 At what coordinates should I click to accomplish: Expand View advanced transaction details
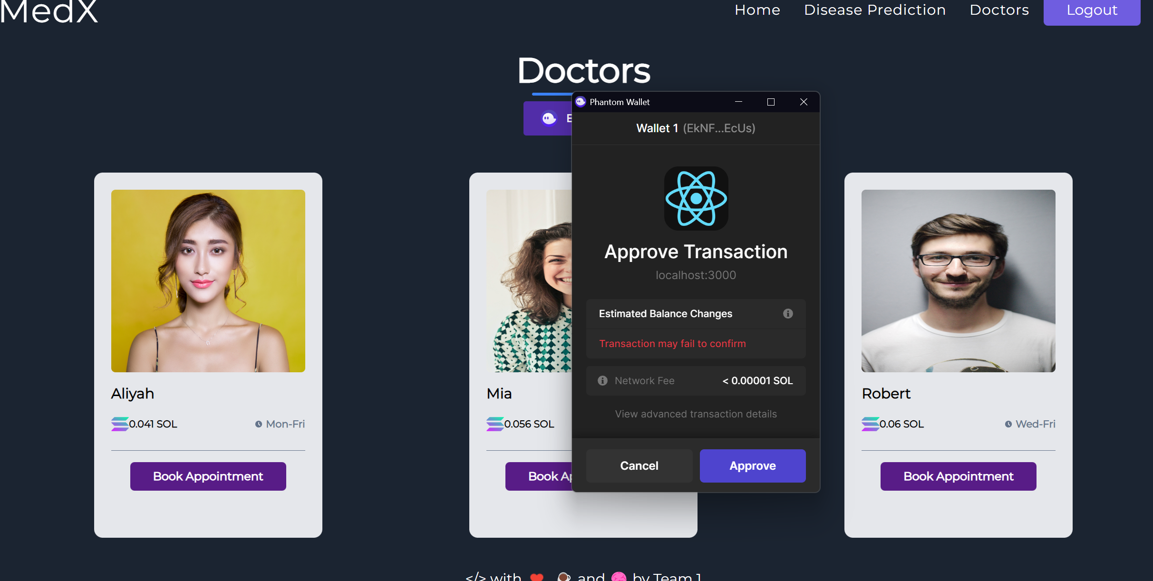[696, 414]
